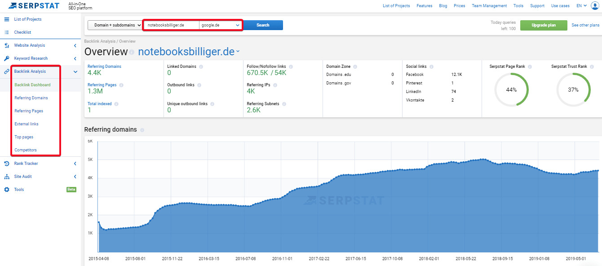Click info icon next to Unique outbound links
This screenshot has width=602, height=266.
point(212,104)
